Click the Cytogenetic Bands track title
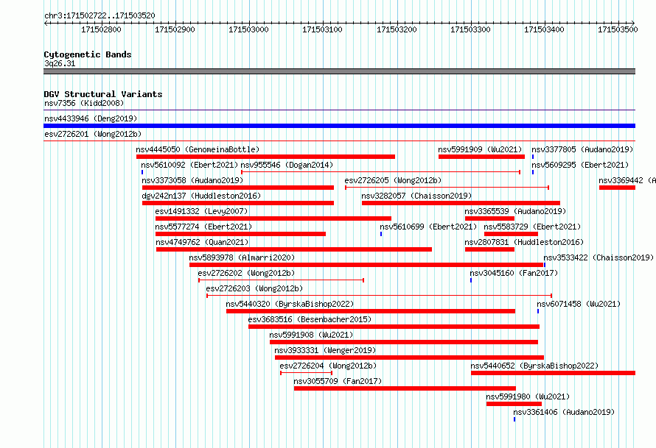The image size is (656, 448). [88, 54]
